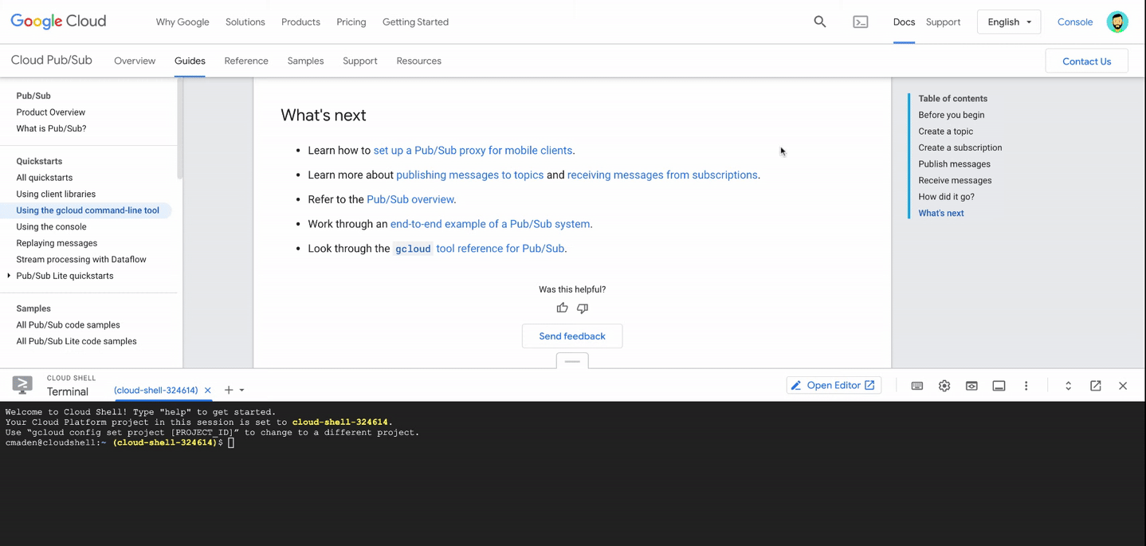Open the Support tab under Cloud Pub/Sub
Image resolution: width=1146 pixels, height=546 pixels.
pyautogui.click(x=360, y=61)
